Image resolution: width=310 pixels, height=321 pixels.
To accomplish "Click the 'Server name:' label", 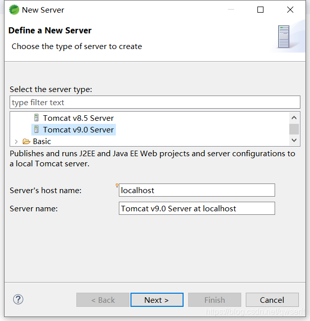I will point(33,209).
